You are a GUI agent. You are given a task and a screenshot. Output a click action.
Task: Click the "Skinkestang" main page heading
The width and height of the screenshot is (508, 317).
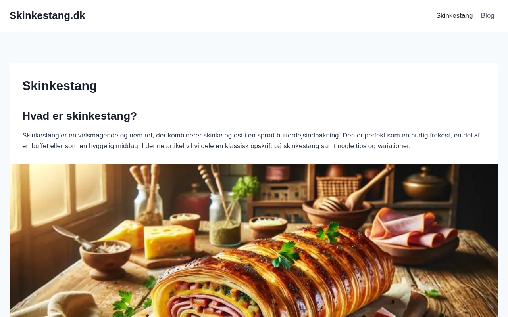click(x=60, y=86)
